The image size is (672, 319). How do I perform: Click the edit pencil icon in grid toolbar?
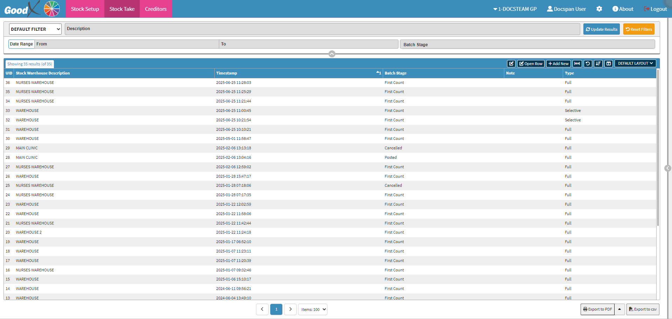pos(511,64)
